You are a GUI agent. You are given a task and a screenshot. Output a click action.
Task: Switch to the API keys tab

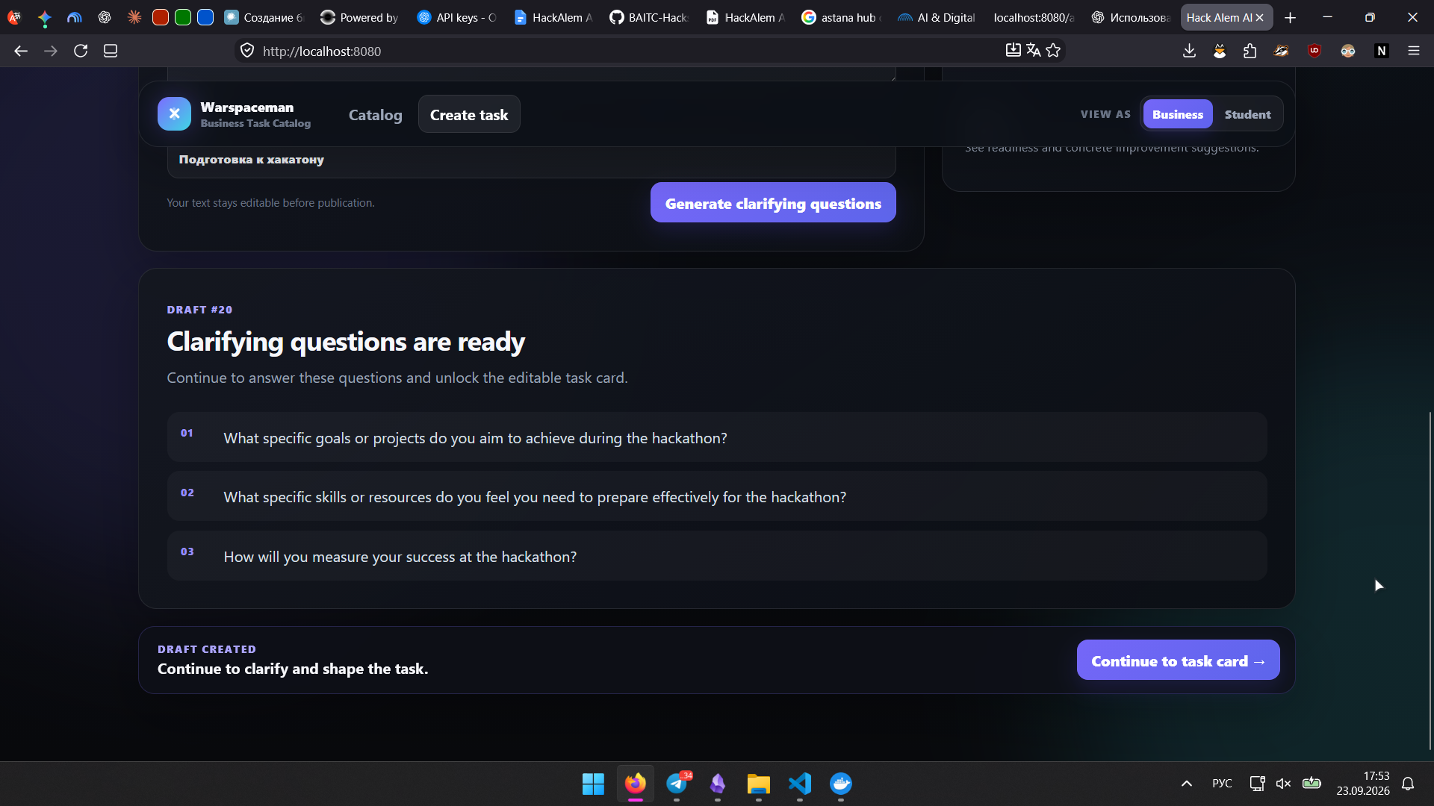457,17
